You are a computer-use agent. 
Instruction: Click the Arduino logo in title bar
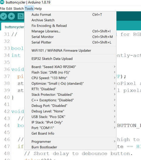[x=2, y=2]
